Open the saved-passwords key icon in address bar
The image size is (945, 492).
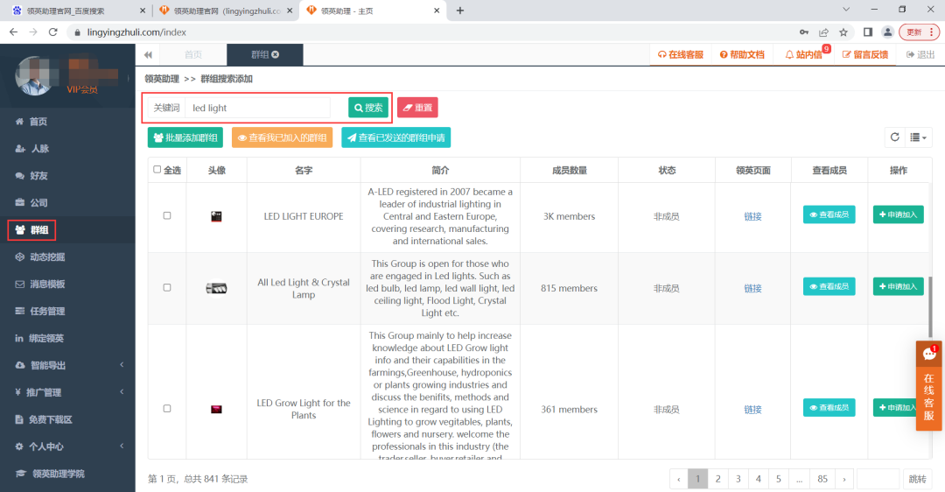(804, 32)
